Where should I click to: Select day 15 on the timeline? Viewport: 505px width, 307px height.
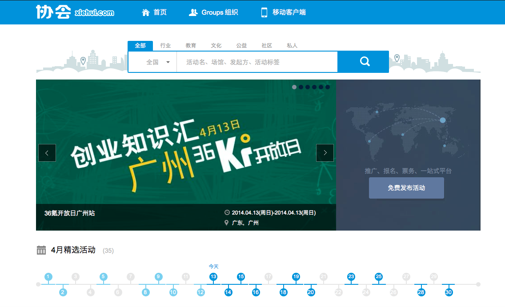pyautogui.click(x=241, y=276)
